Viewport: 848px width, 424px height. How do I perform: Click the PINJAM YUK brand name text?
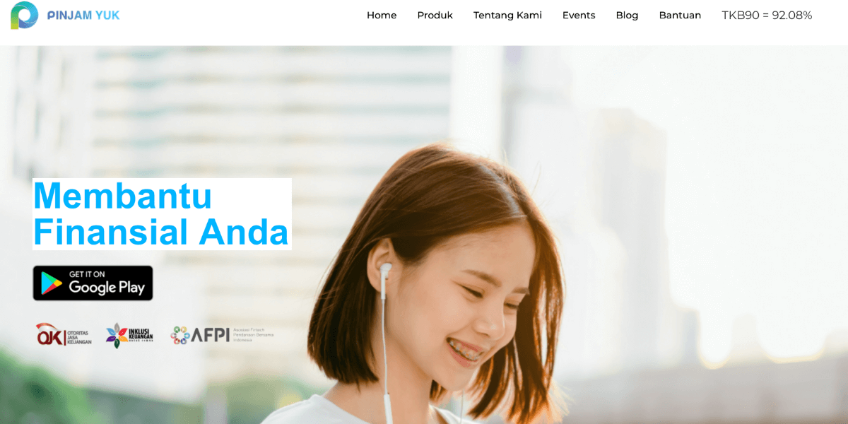(x=83, y=15)
